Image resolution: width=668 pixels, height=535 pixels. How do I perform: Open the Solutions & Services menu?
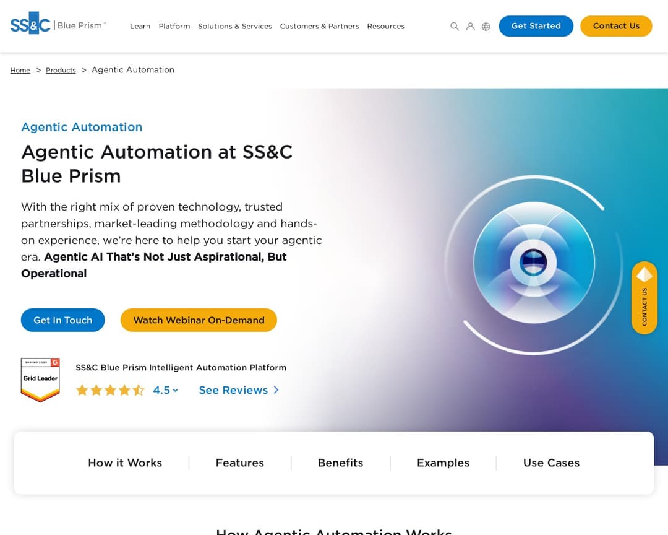tap(235, 26)
